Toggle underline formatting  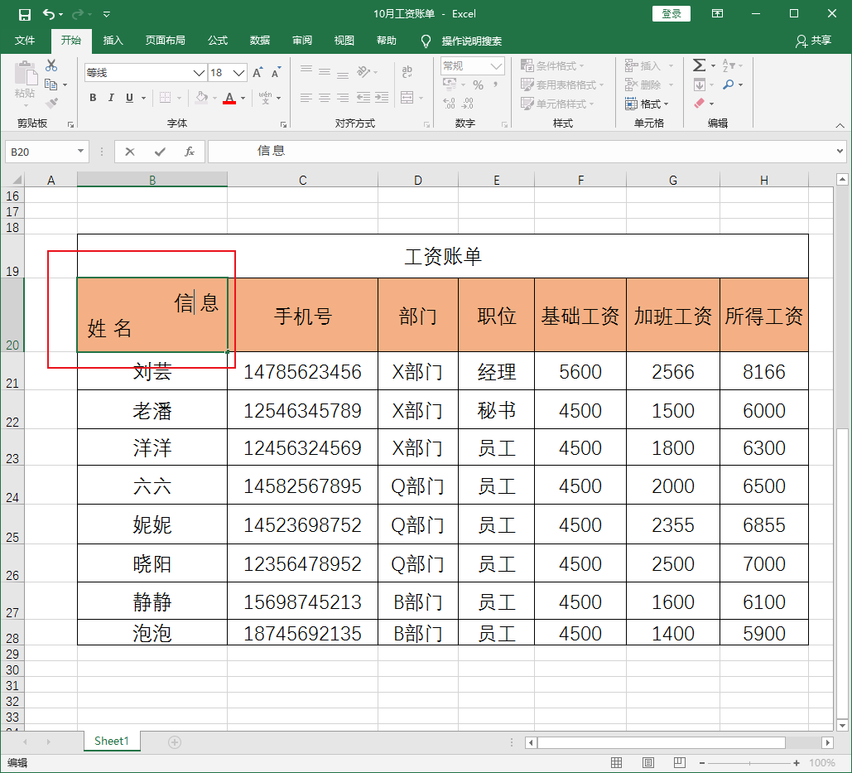click(x=131, y=98)
